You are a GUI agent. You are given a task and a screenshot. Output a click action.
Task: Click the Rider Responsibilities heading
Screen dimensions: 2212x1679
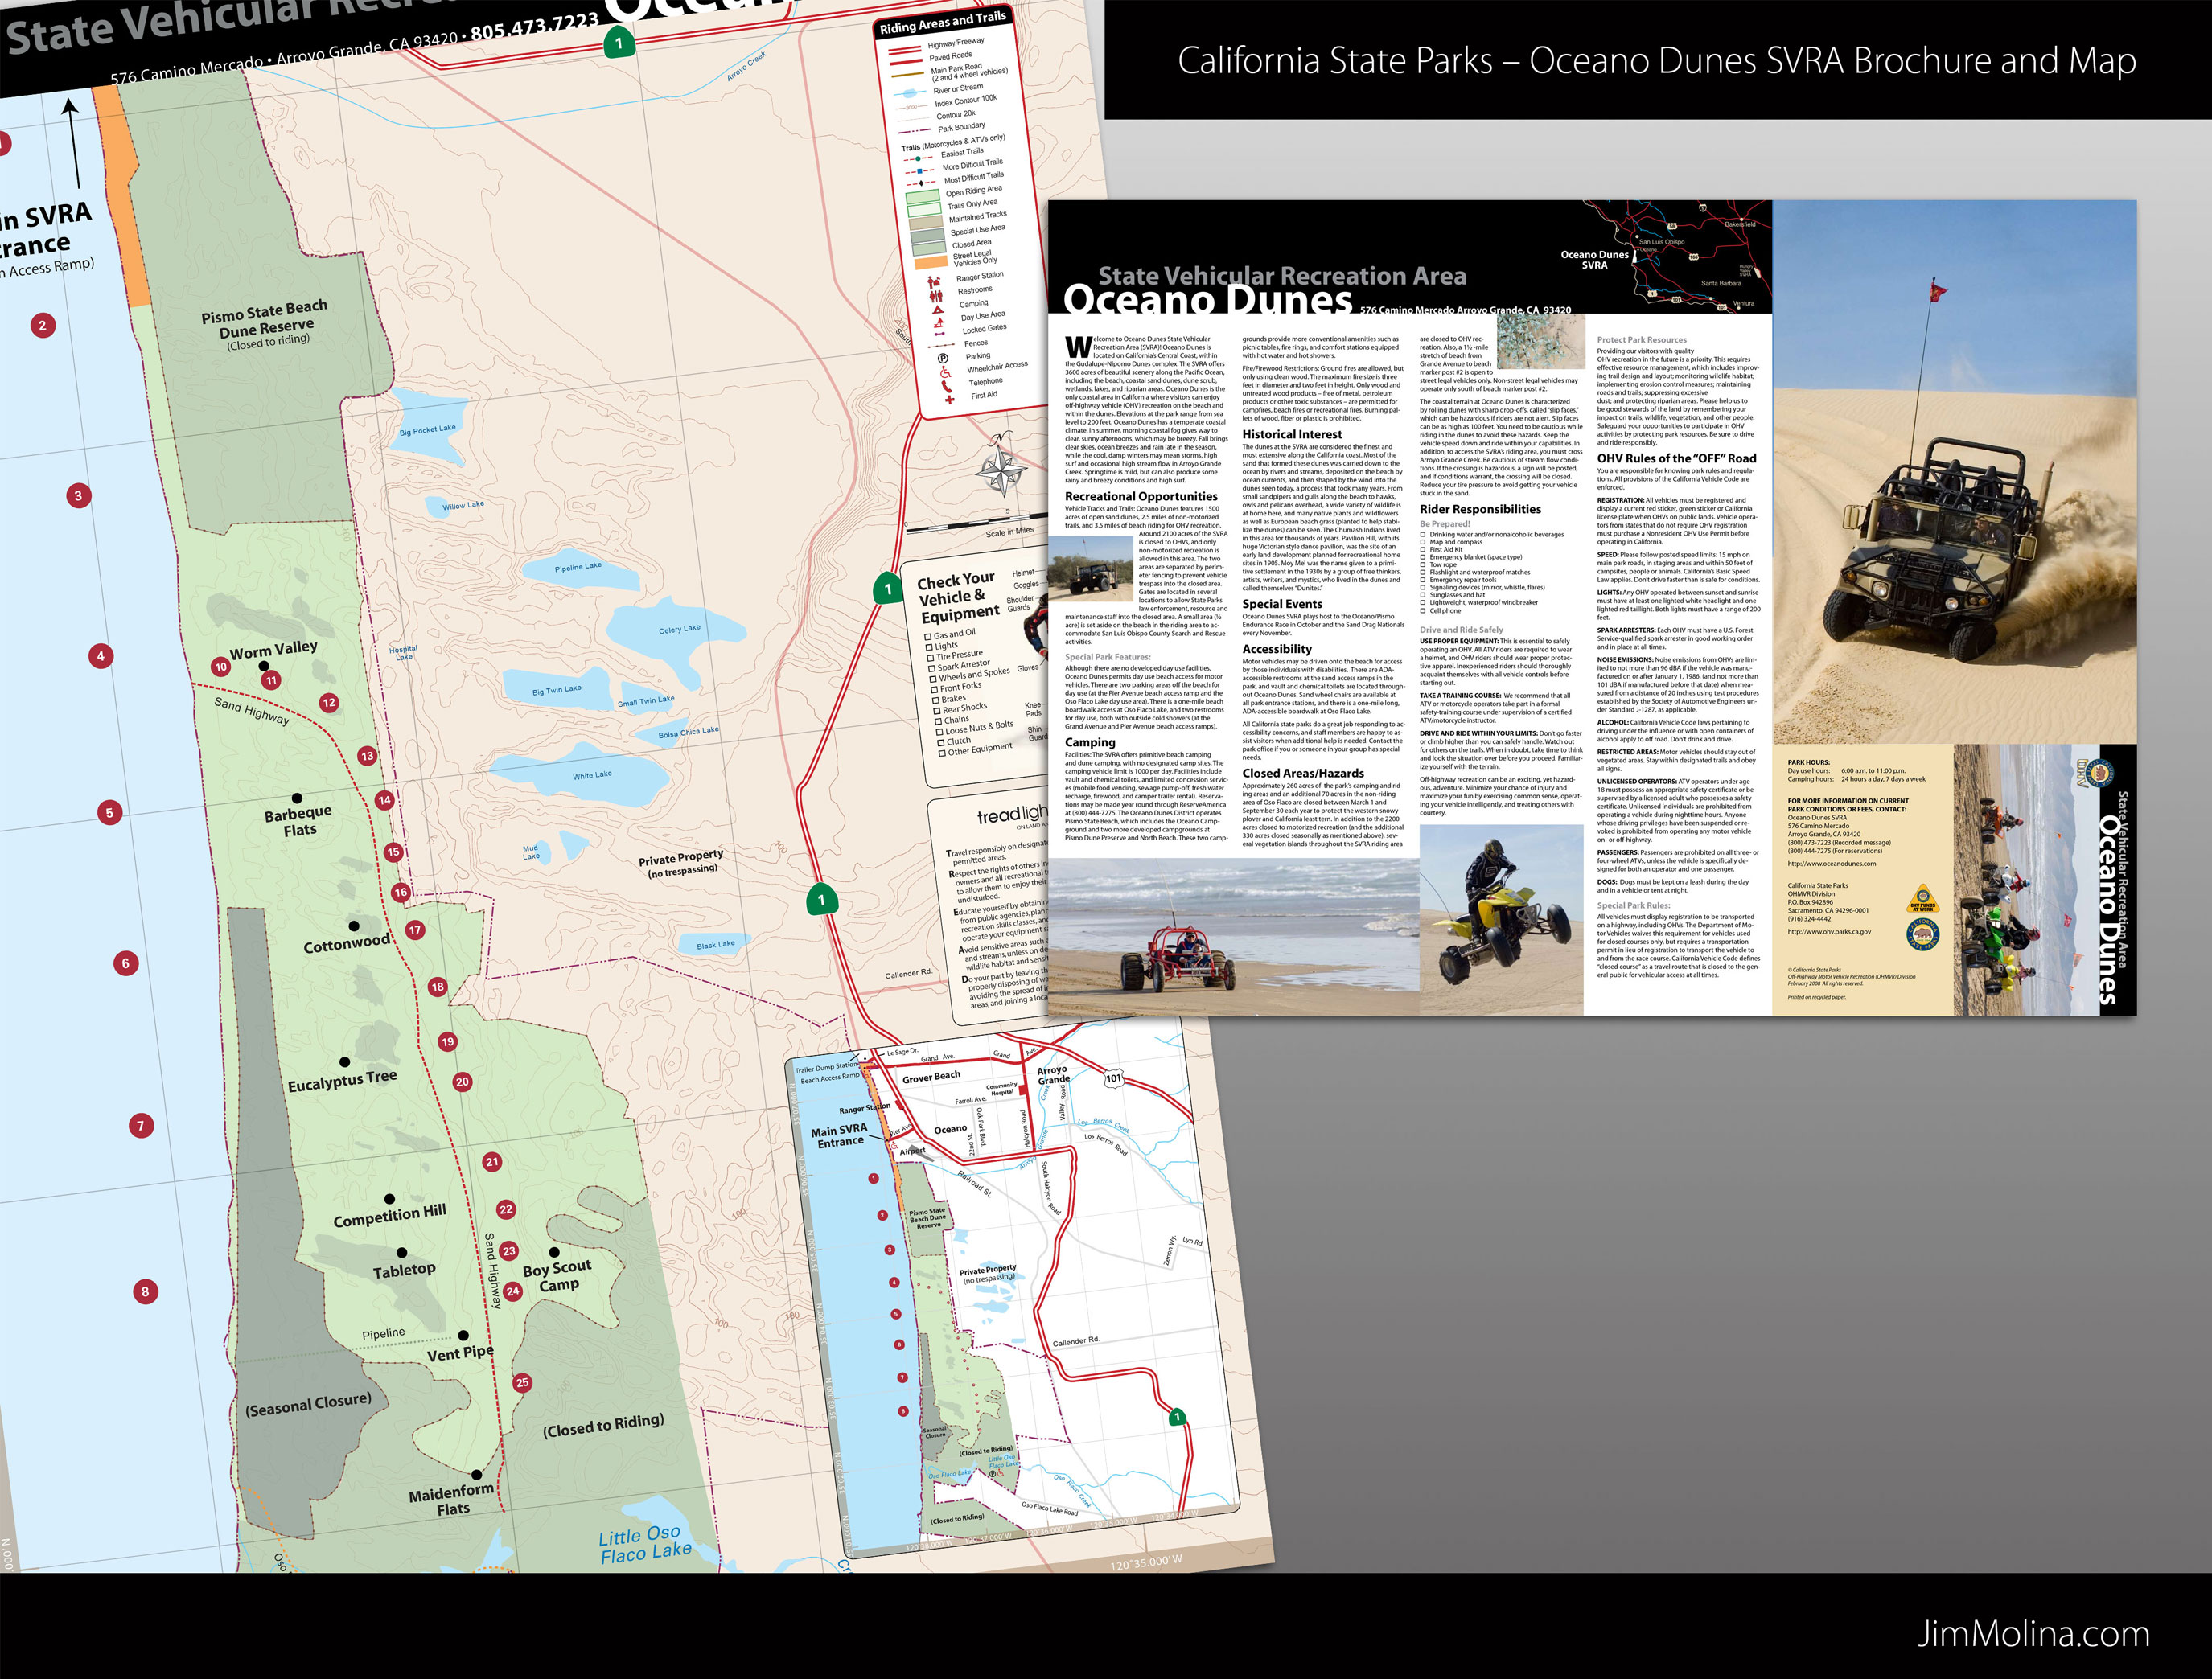[x=1480, y=510]
